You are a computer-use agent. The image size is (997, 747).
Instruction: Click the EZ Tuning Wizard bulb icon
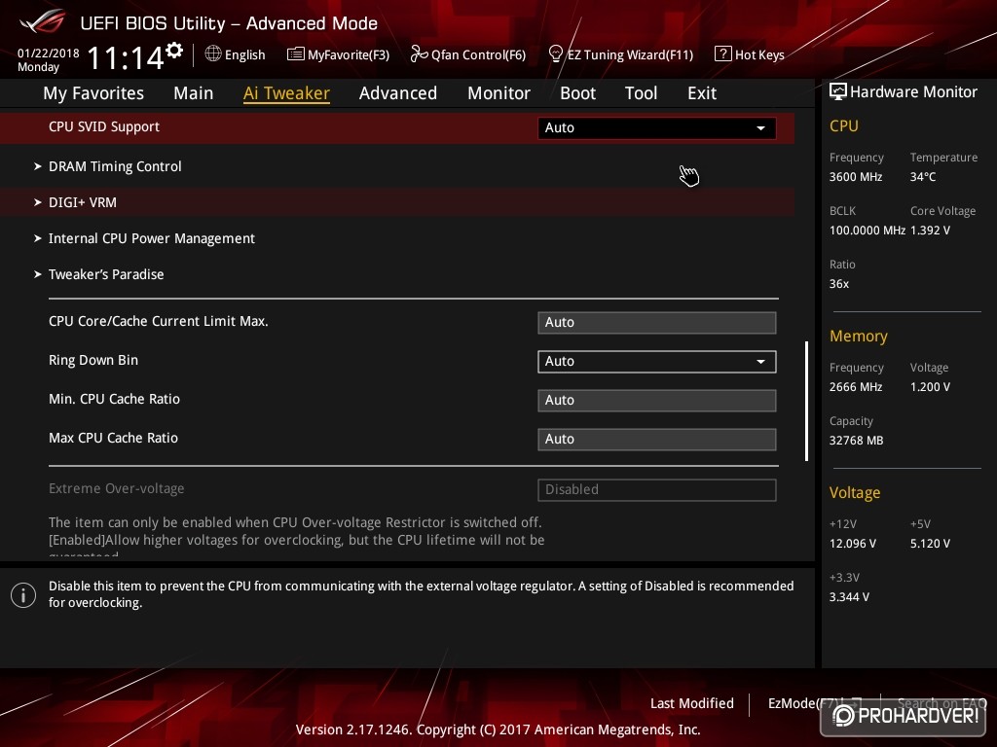click(555, 54)
